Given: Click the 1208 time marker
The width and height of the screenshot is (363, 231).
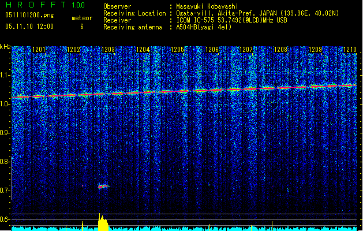Looking at the screenshot, I should pos(280,50).
